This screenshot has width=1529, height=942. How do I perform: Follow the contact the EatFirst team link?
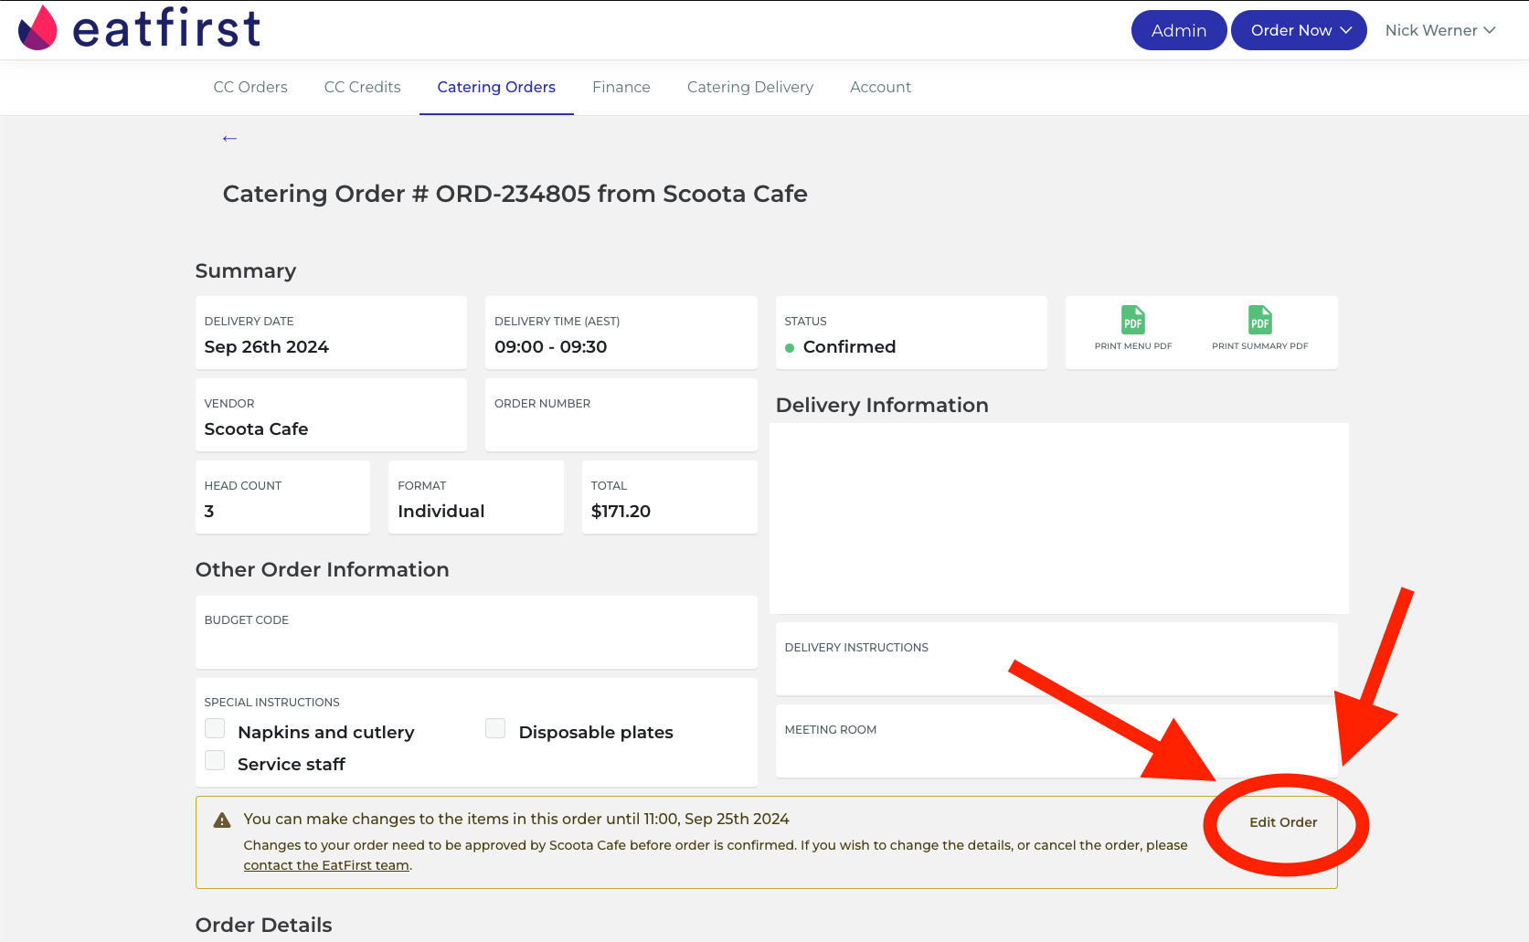point(326,865)
